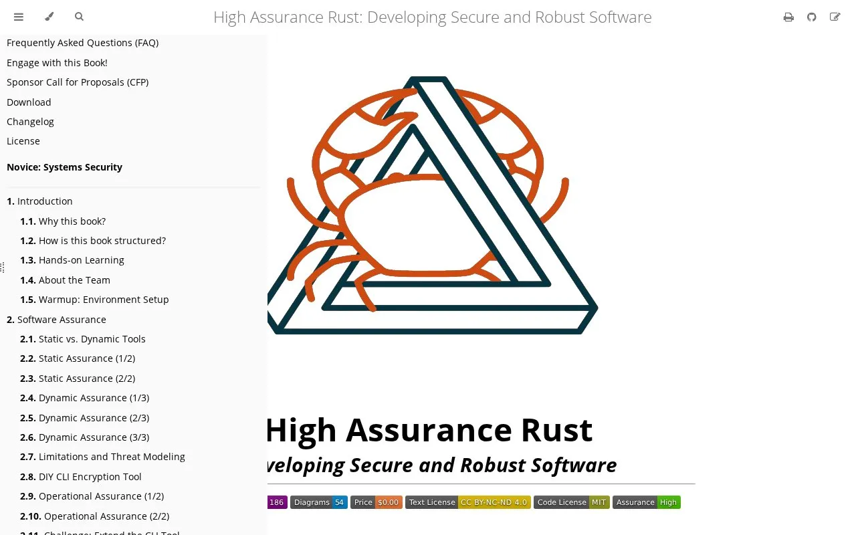Open section 1.3 Hands-on Learning
Image resolution: width=856 pixels, height=535 pixels.
pyautogui.click(x=72, y=260)
